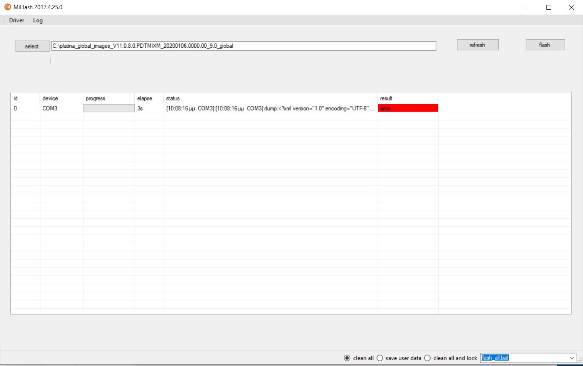Viewport: 583px width, 366px height.
Task: Click the progress bar for COM3
Action: (x=109, y=109)
